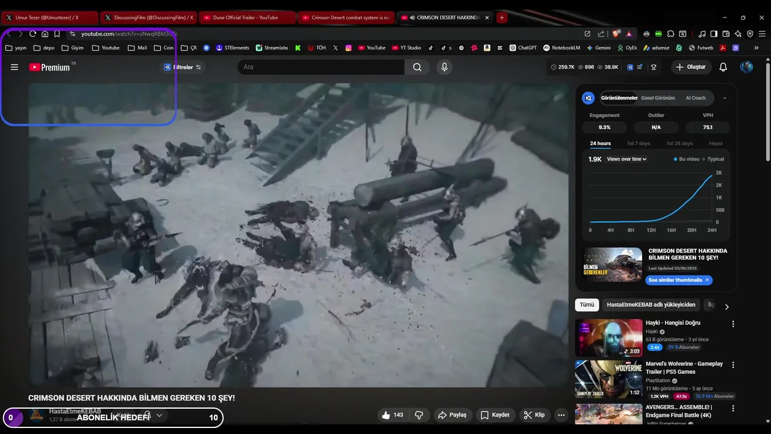Open the 'depo' bookmarks folder
Viewport: 771px width, 434px height.
(x=44, y=48)
